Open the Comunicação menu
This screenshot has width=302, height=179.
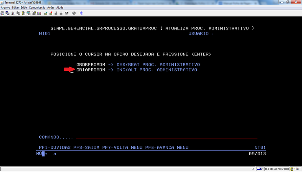tap(37, 8)
